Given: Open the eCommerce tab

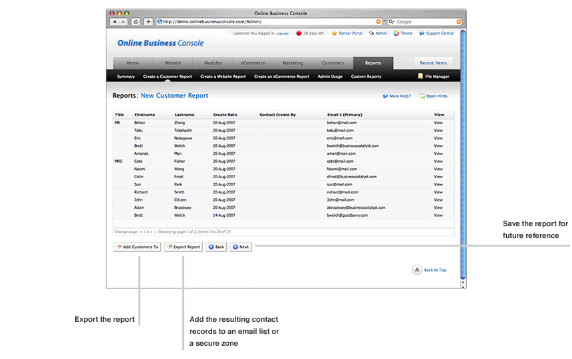Looking at the screenshot, I should pos(253,63).
